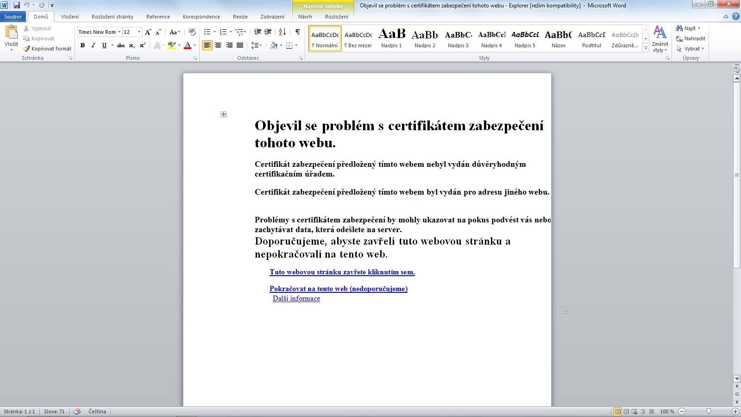
Task: Open the Najít (Find) dropdown arrow
Action: (699, 28)
